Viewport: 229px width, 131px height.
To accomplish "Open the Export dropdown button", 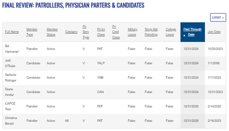I will click(218, 18).
